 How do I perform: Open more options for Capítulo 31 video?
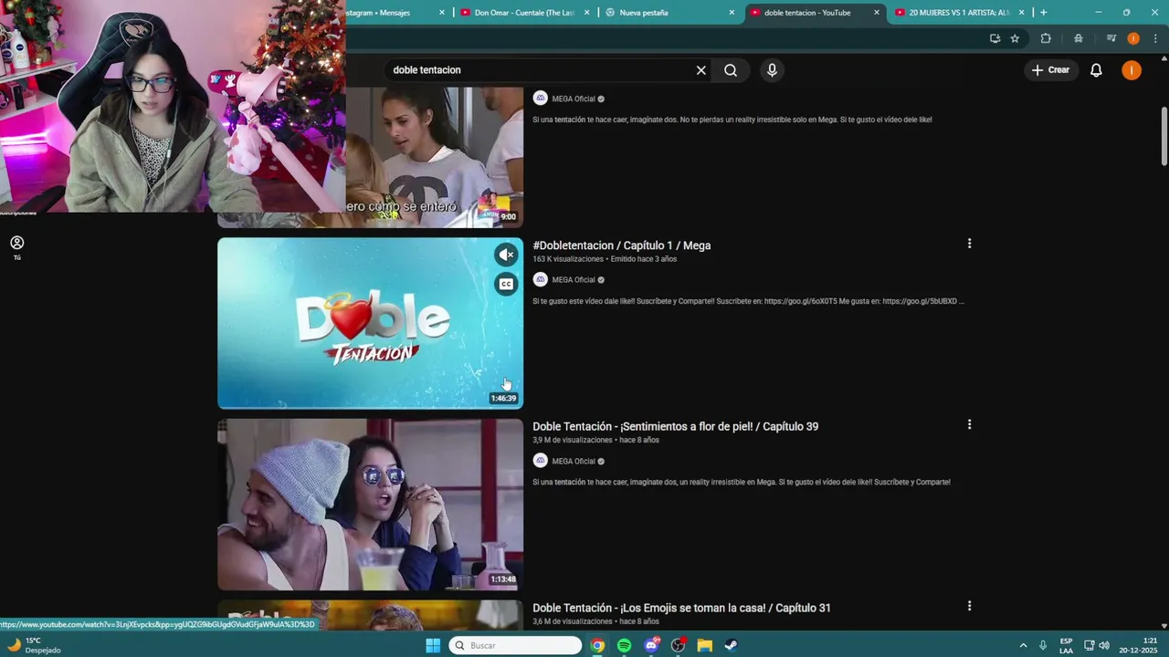969,606
